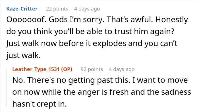Viewport: 199px width, 112px height.
Task: Open the Kaze-Critter comment's 4 days ago timestamp
Action: point(87,9)
